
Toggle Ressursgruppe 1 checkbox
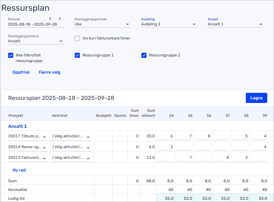click(x=77, y=55)
